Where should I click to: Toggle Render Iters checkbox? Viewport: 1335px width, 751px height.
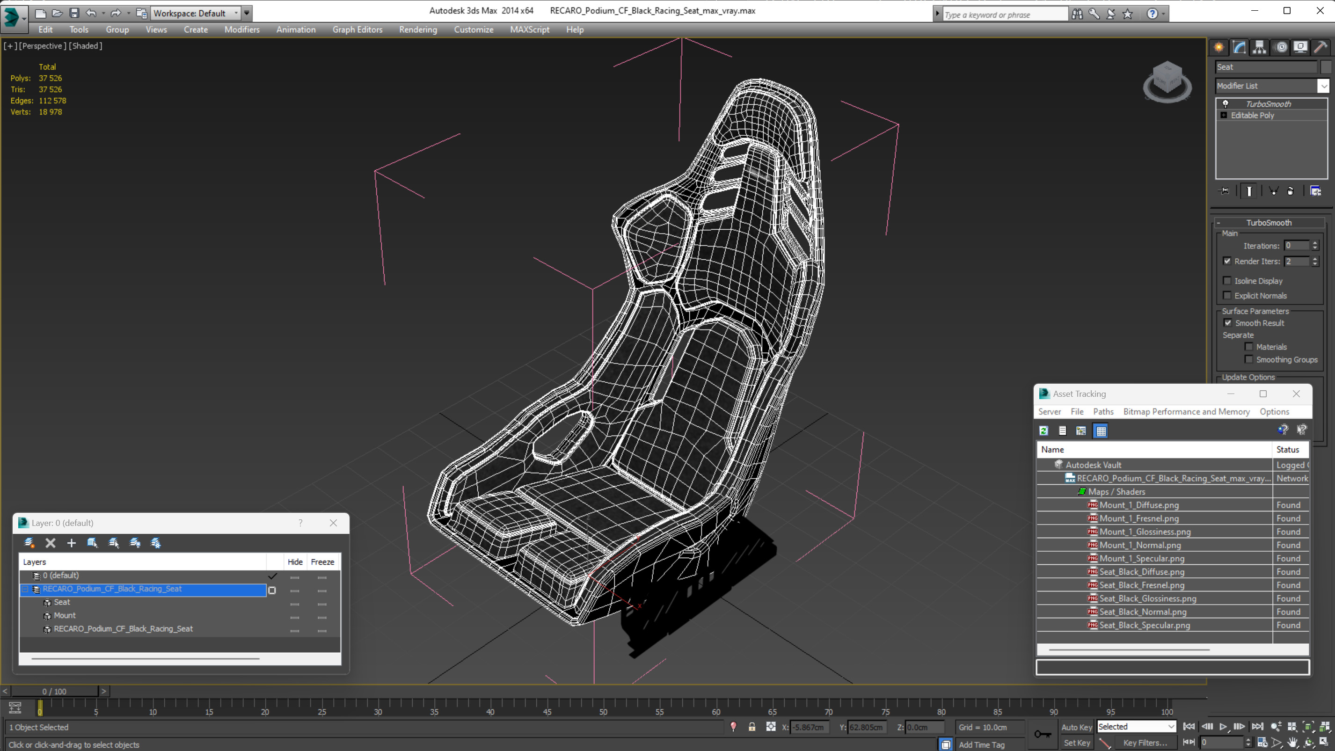click(1227, 261)
